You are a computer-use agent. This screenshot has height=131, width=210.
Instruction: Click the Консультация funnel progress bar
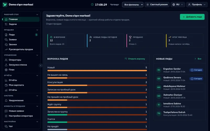tap(97, 85)
